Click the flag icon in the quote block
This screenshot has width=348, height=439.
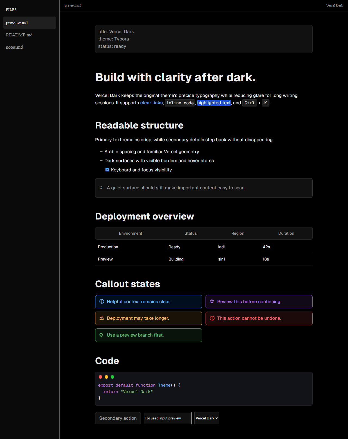pos(101,188)
